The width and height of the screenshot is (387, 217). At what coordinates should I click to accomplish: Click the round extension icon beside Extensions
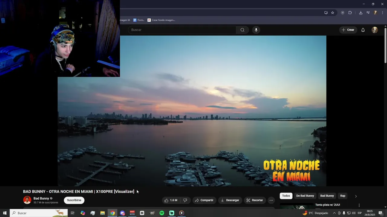(343, 13)
